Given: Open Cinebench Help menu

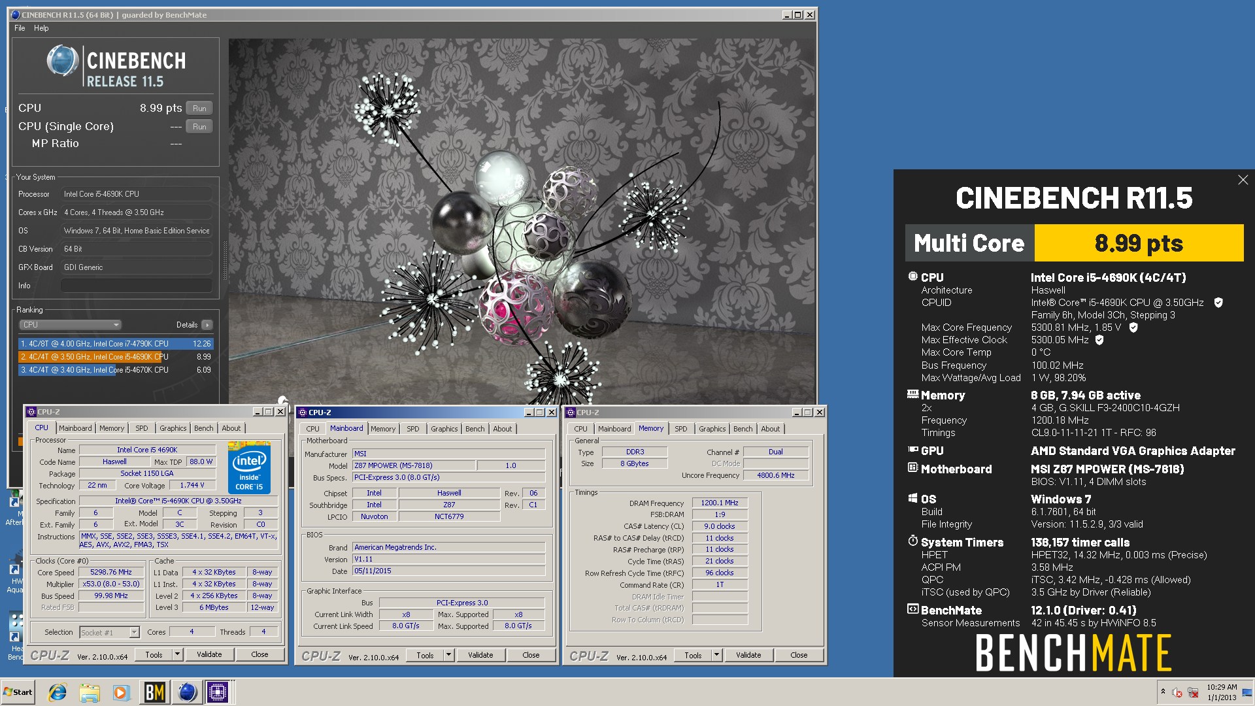Looking at the screenshot, I should (x=41, y=28).
